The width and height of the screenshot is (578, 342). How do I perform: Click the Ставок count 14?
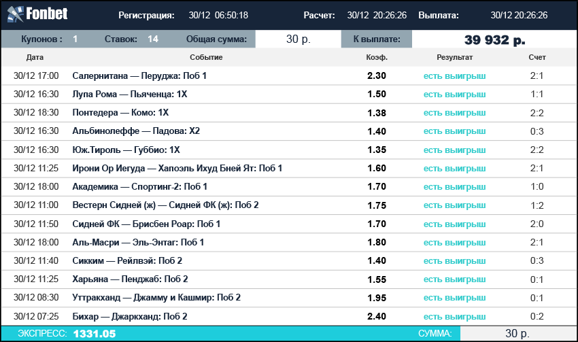[153, 39]
